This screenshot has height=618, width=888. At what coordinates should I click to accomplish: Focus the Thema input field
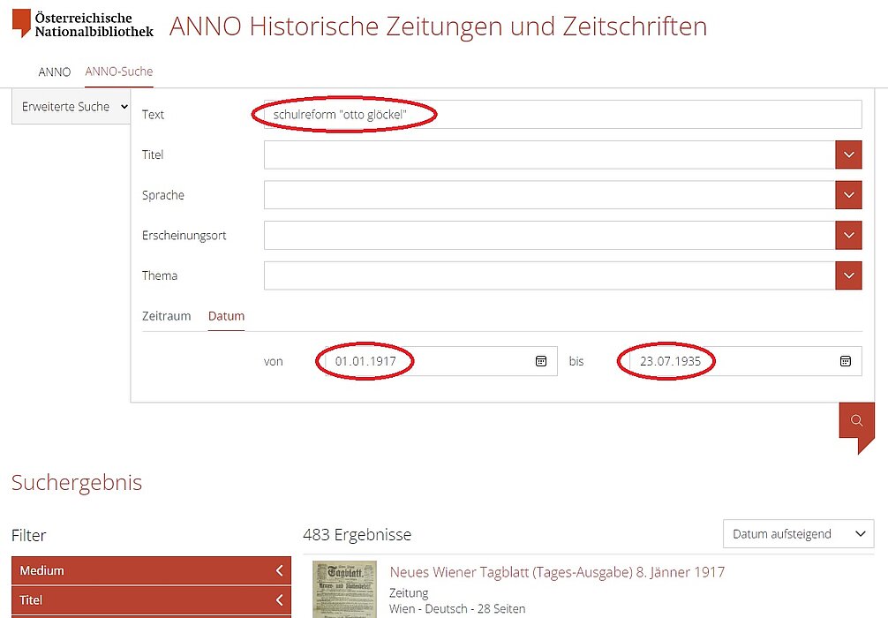point(549,275)
